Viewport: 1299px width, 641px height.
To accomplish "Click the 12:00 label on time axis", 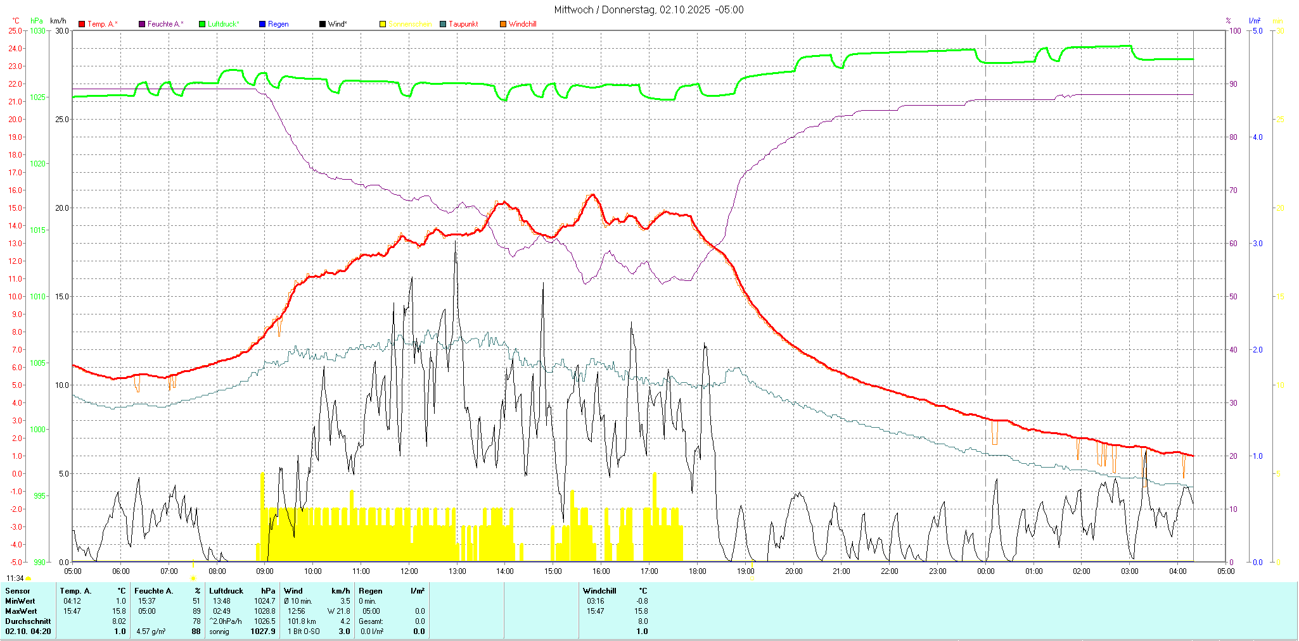I will pyautogui.click(x=409, y=571).
